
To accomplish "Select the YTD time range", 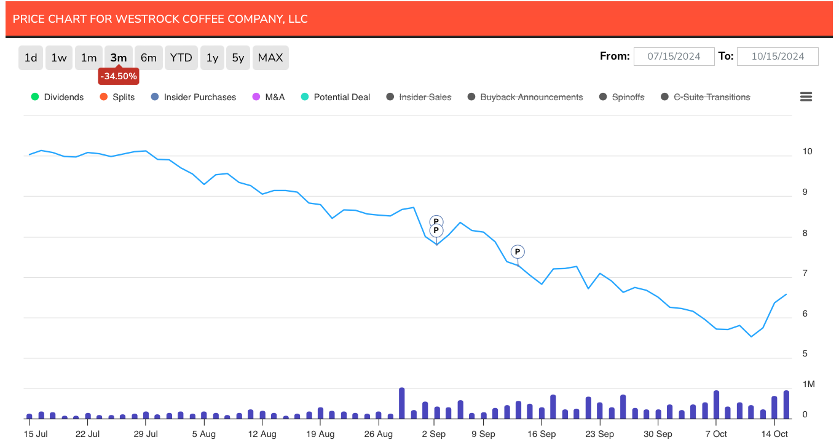I will [181, 58].
